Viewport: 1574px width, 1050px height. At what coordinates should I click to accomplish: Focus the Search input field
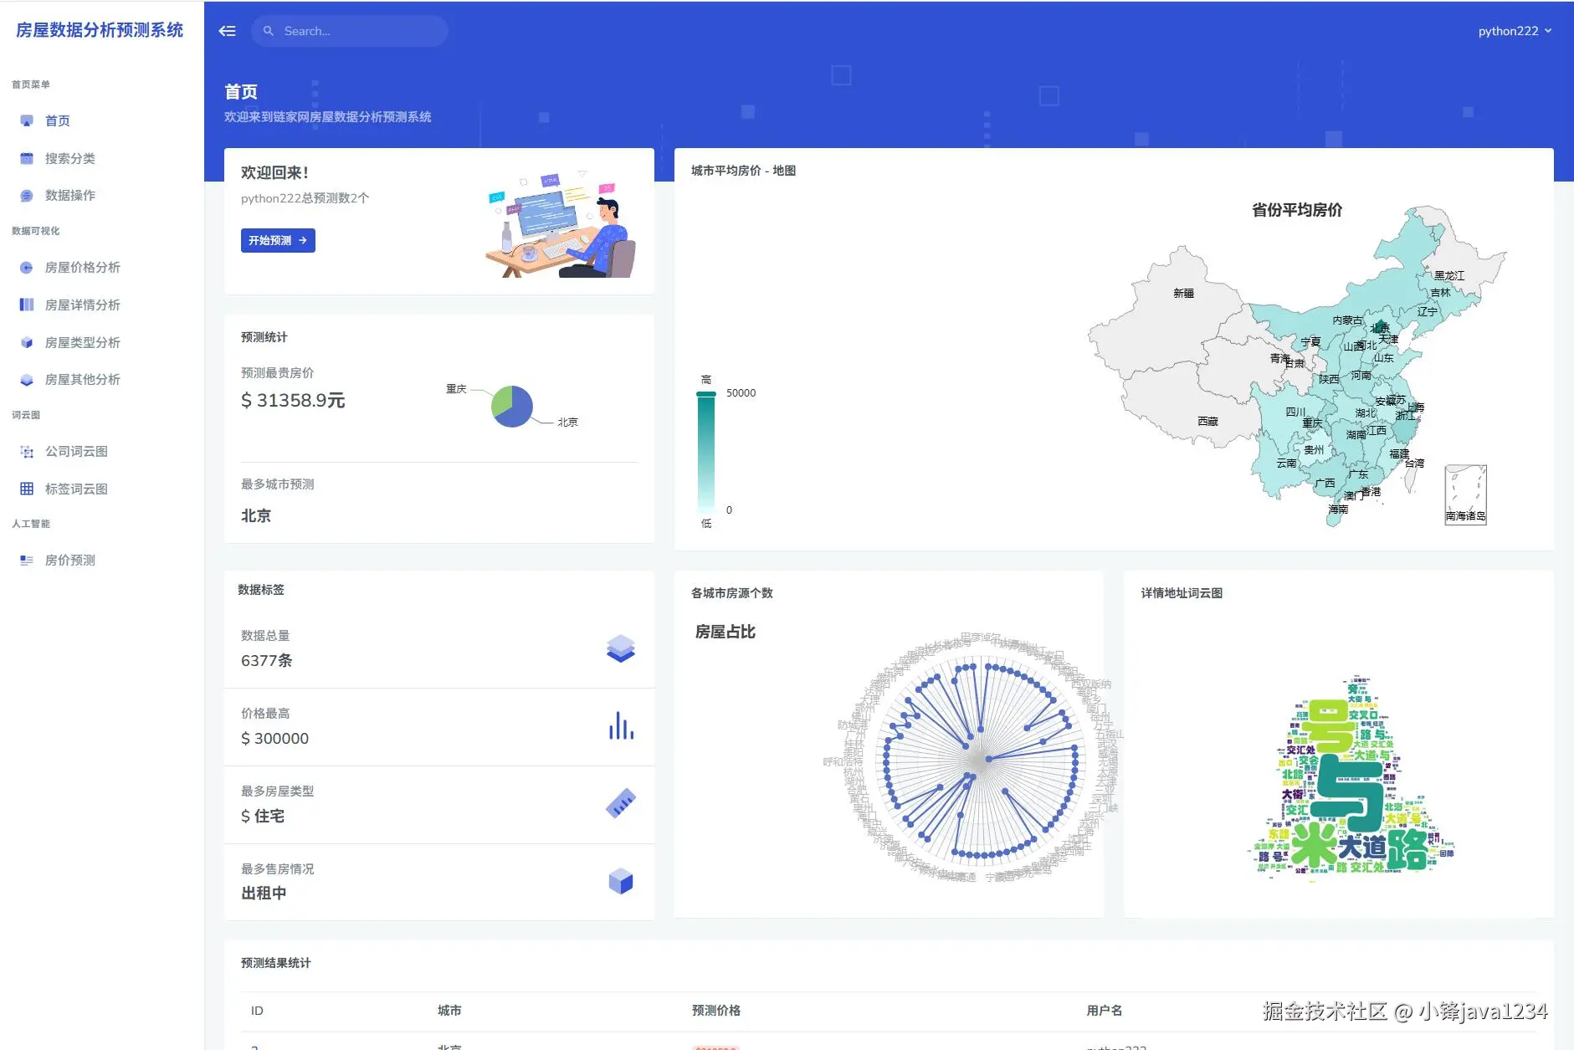point(350,31)
